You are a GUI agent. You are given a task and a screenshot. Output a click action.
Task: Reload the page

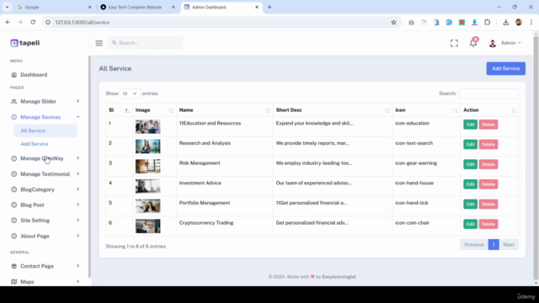tap(33, 23)
